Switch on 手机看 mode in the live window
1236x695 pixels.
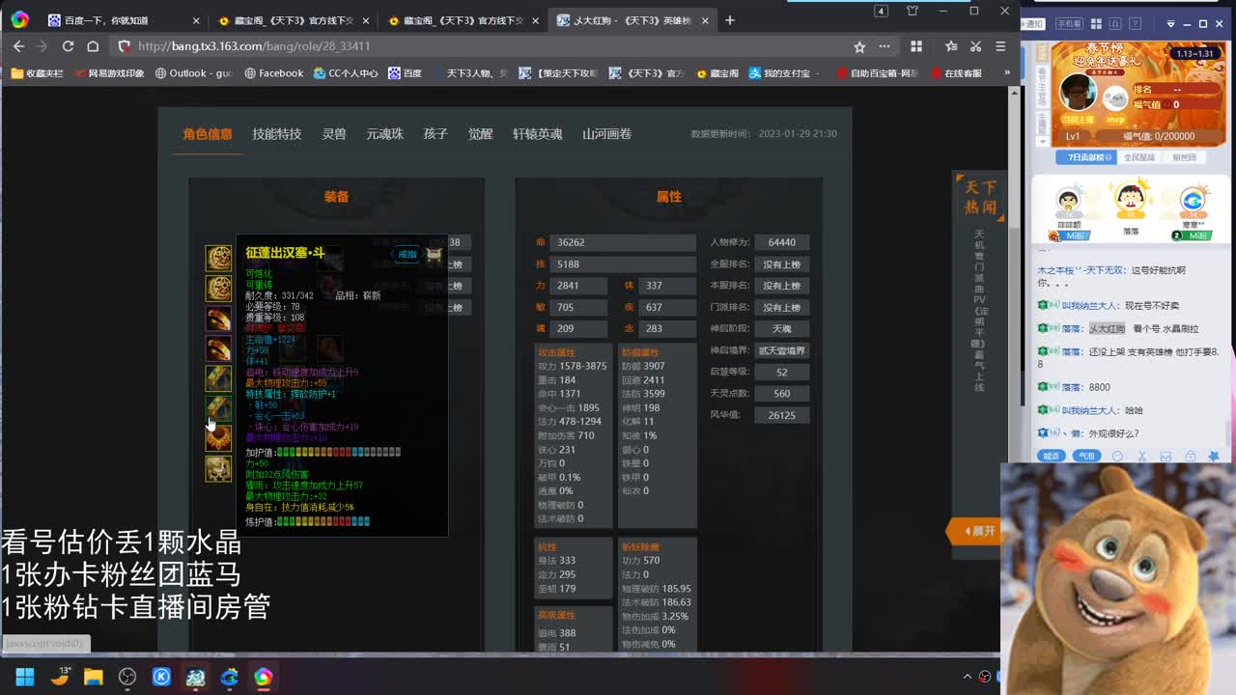[1069, 23]
